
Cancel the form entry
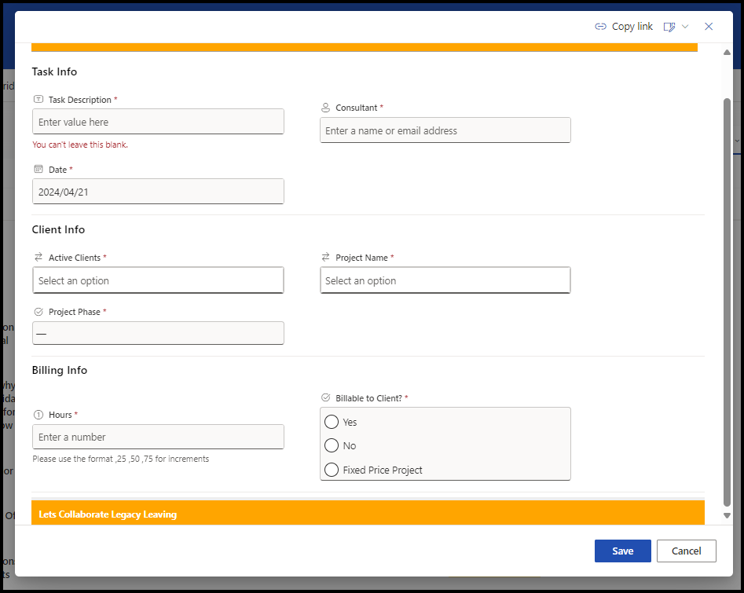pos(686,551)
